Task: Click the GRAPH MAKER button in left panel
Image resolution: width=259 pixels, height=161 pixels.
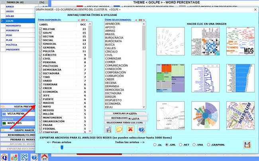Action: (x=18, y=130)
